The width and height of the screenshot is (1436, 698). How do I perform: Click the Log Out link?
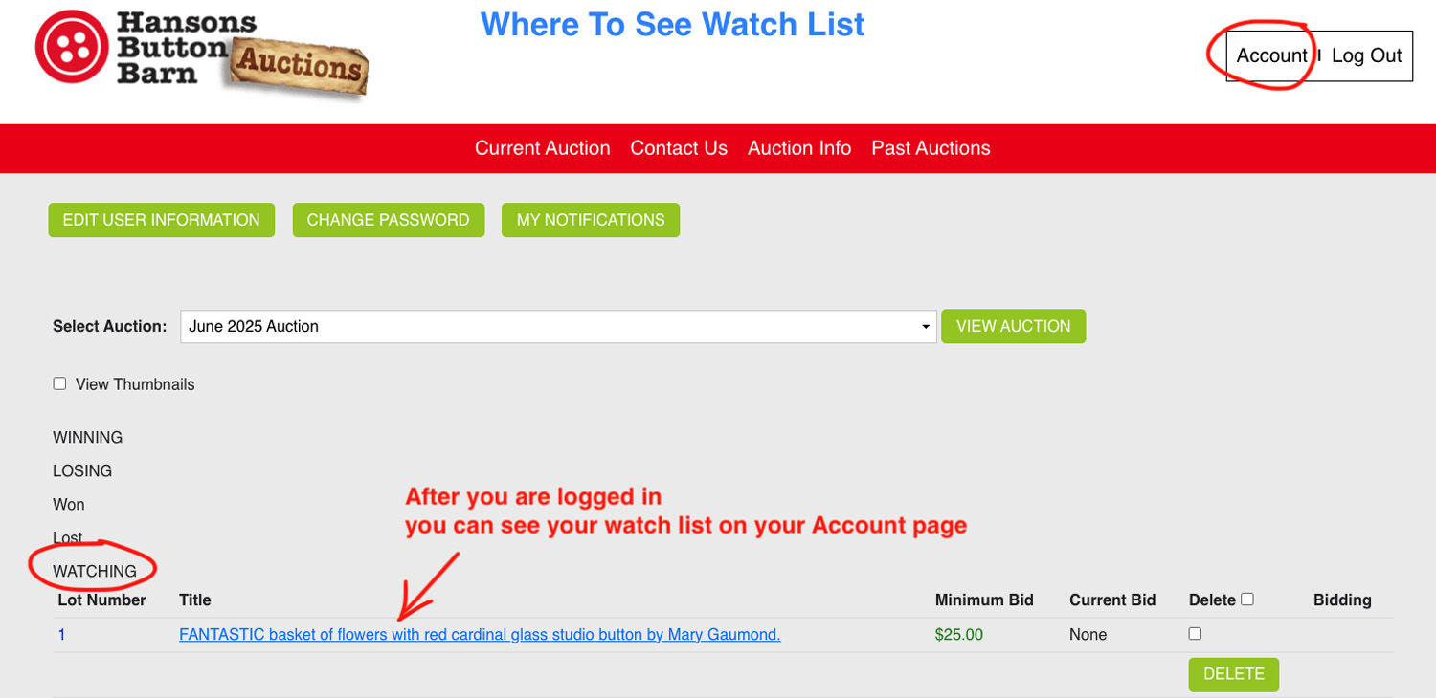(x=1366, y=55)
